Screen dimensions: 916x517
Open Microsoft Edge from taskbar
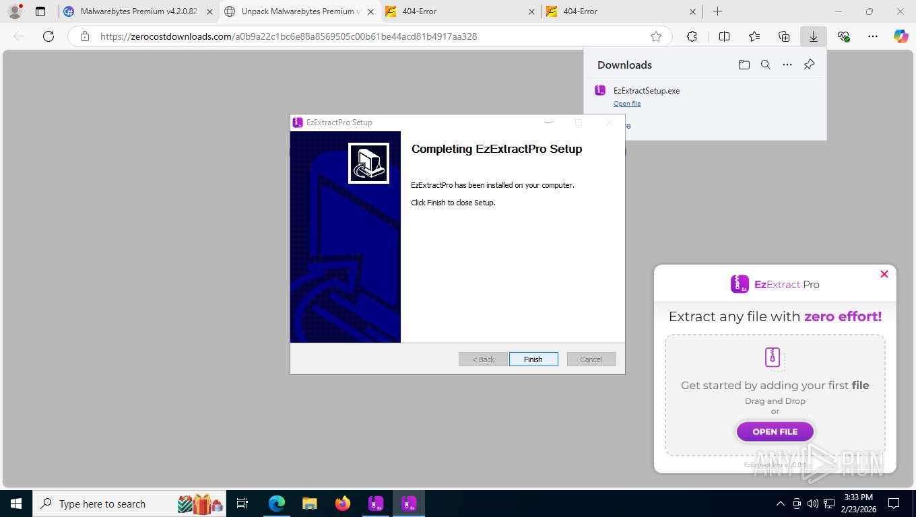pos(277,504)
